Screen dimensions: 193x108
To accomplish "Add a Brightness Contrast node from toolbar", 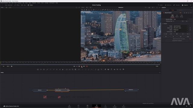I will pyautogui.click(x=60, y=69).
